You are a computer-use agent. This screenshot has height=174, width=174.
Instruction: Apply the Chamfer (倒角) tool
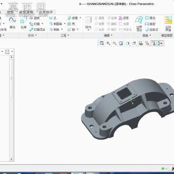click(x=54, y=30)
